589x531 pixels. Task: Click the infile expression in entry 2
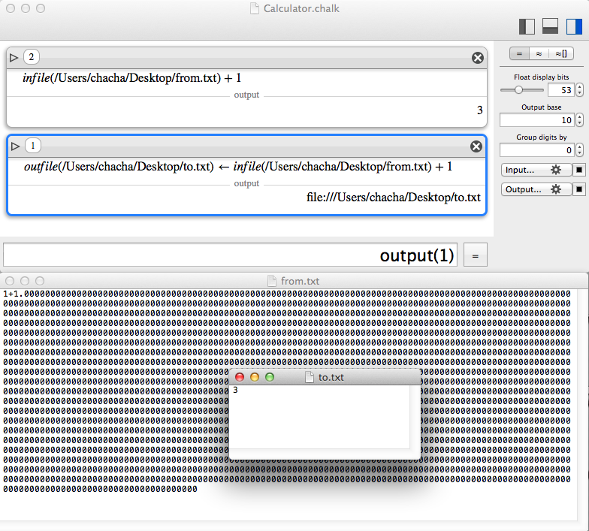(131, 78)
